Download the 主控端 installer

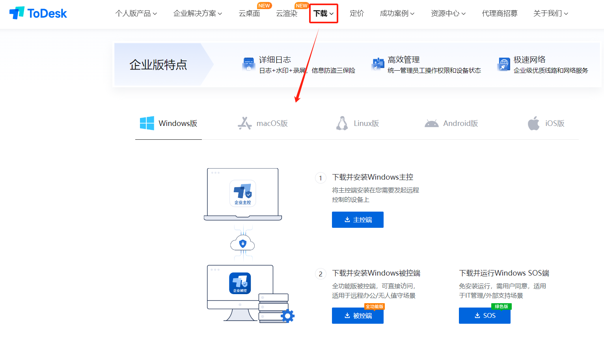point(358,220)
